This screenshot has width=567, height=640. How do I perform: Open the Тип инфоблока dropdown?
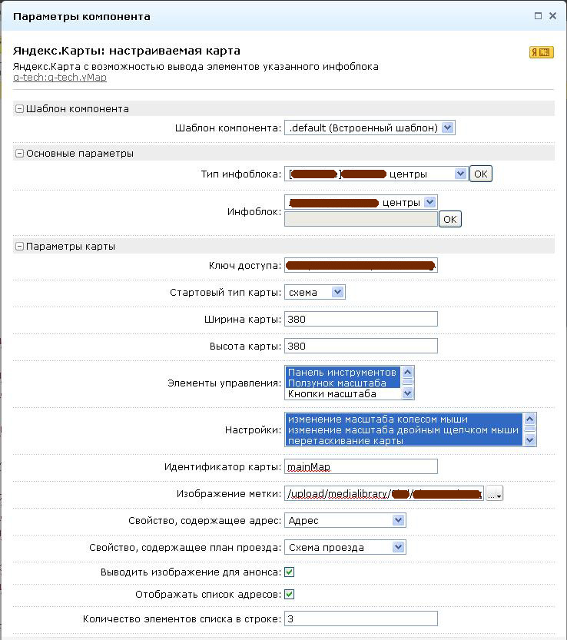click(x=376, y=174)
